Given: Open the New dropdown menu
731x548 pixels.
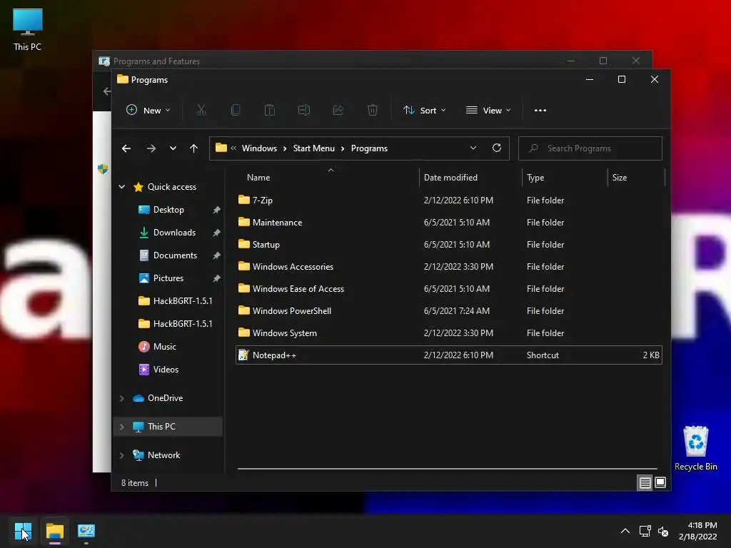Looking at the screenshot, I should coord(148,111).
